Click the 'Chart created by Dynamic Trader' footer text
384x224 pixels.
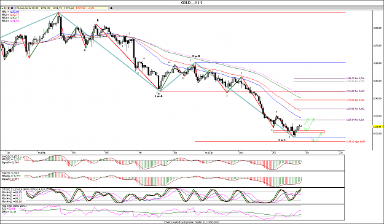(192, 222)
